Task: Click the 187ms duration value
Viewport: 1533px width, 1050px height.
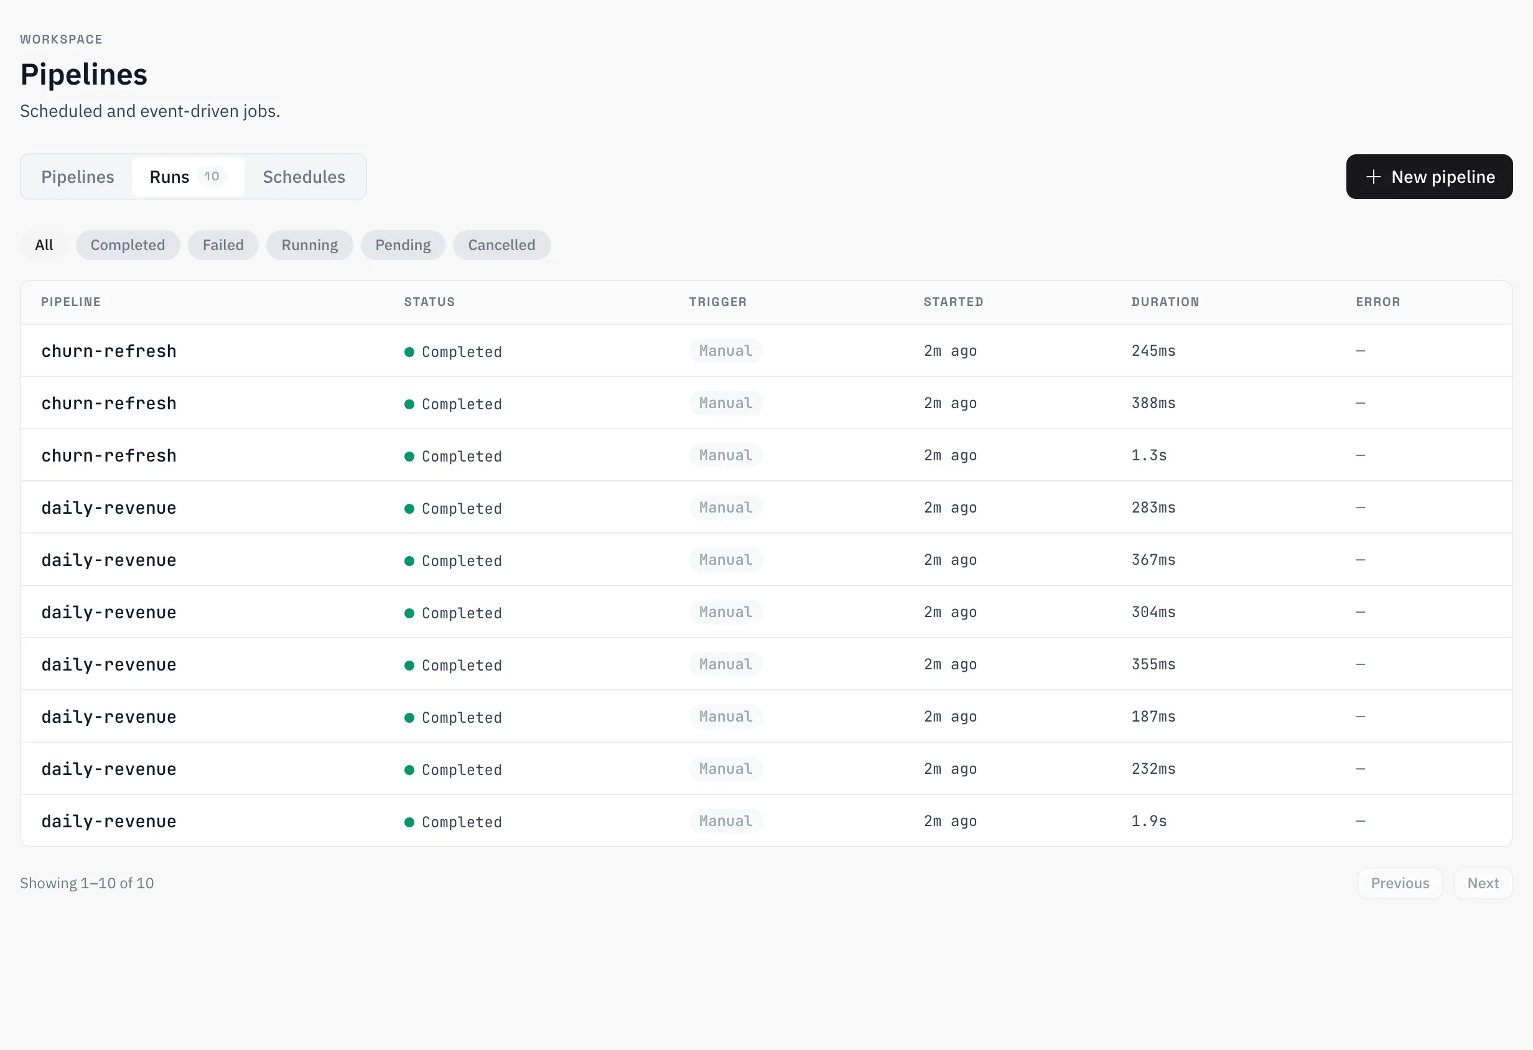Action: pyautogui.click(x=1153, y=716)
